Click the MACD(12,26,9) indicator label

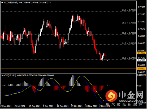[x=9, y=75]
